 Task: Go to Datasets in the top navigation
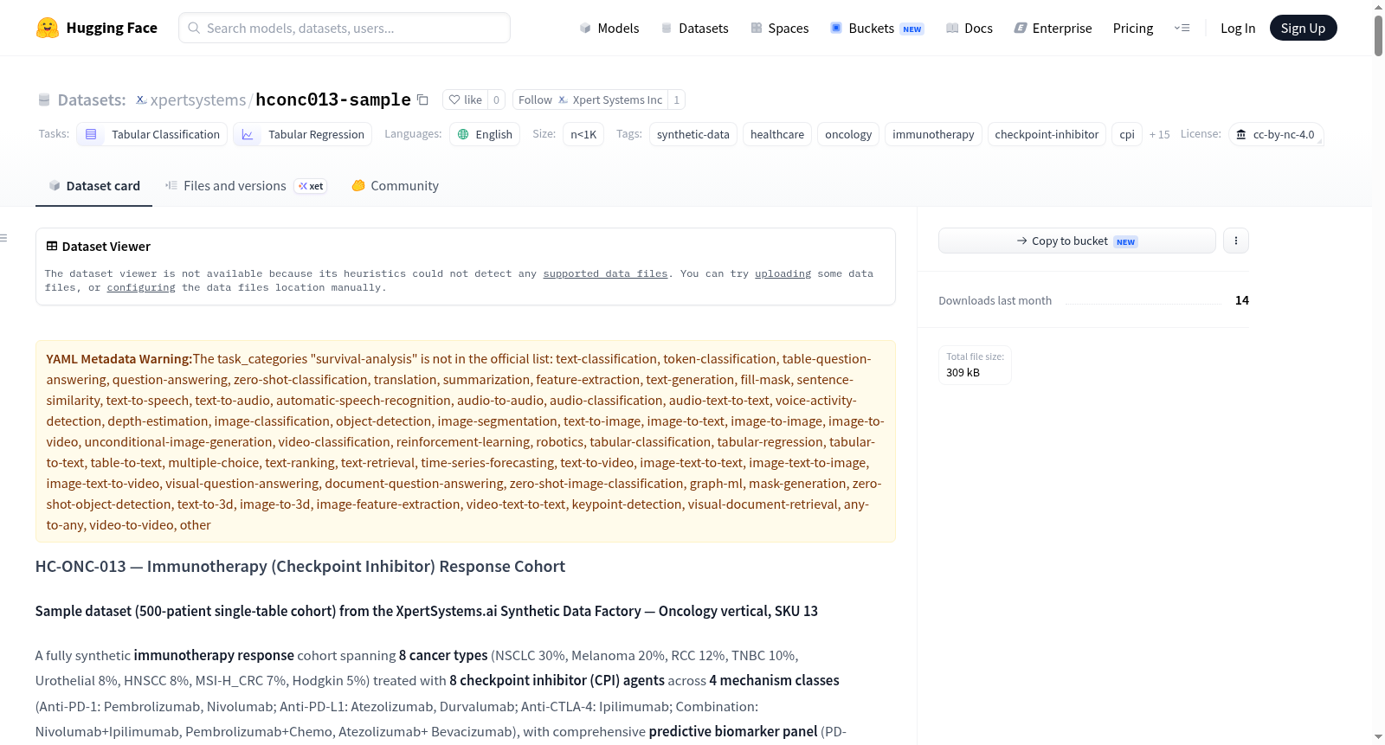(x=694, y=28)
